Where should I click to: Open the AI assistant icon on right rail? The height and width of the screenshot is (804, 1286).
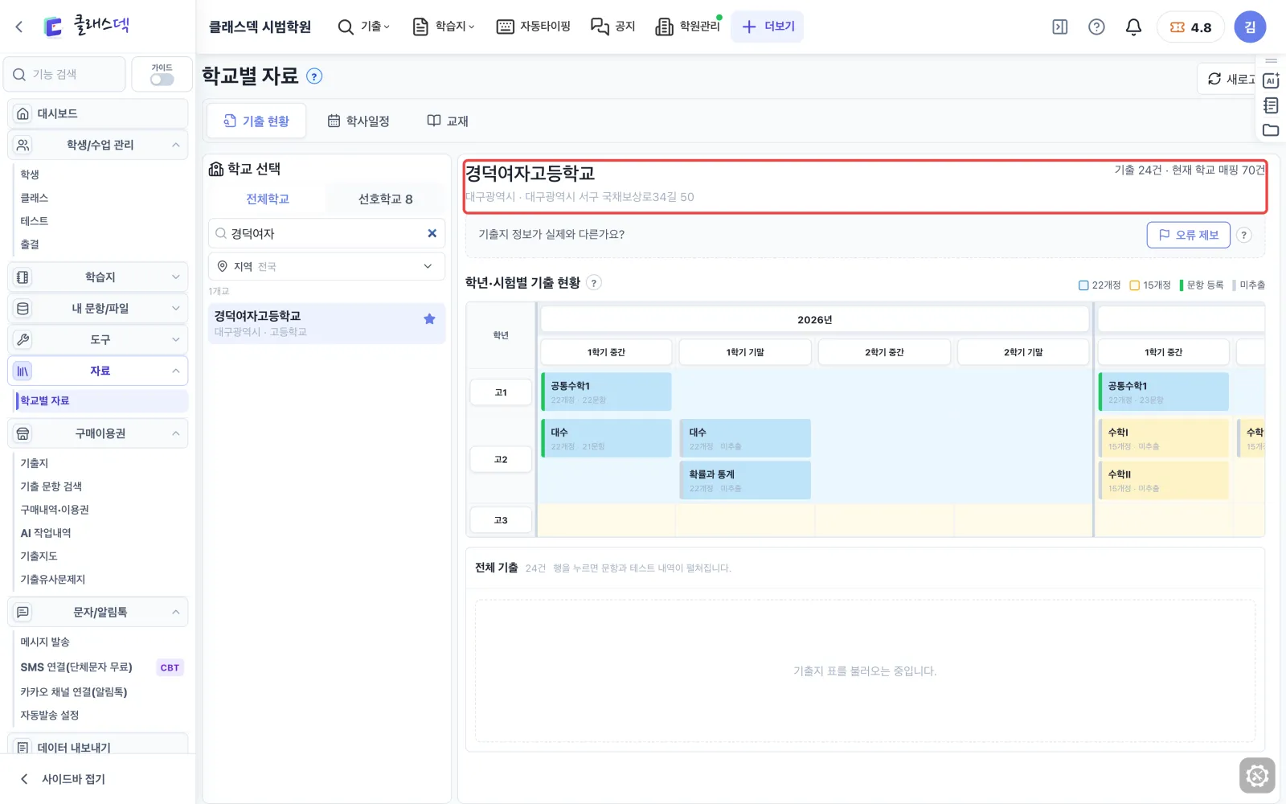(1271, 80)
